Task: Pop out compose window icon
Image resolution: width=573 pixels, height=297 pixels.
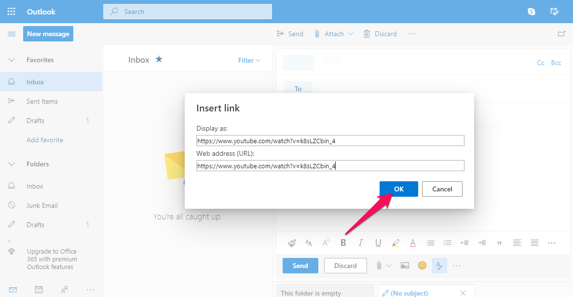Action: (x=561, y=34)
